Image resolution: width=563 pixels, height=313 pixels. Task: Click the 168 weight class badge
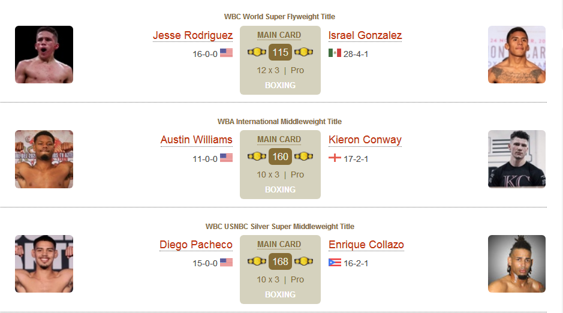[x=280, y=261]
